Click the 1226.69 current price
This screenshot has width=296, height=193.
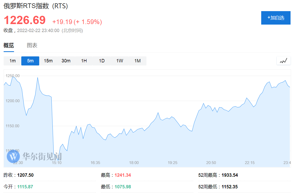[25, 20]
